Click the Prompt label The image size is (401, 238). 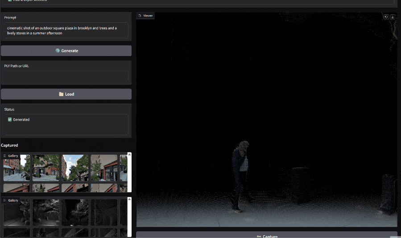[10, 18]
